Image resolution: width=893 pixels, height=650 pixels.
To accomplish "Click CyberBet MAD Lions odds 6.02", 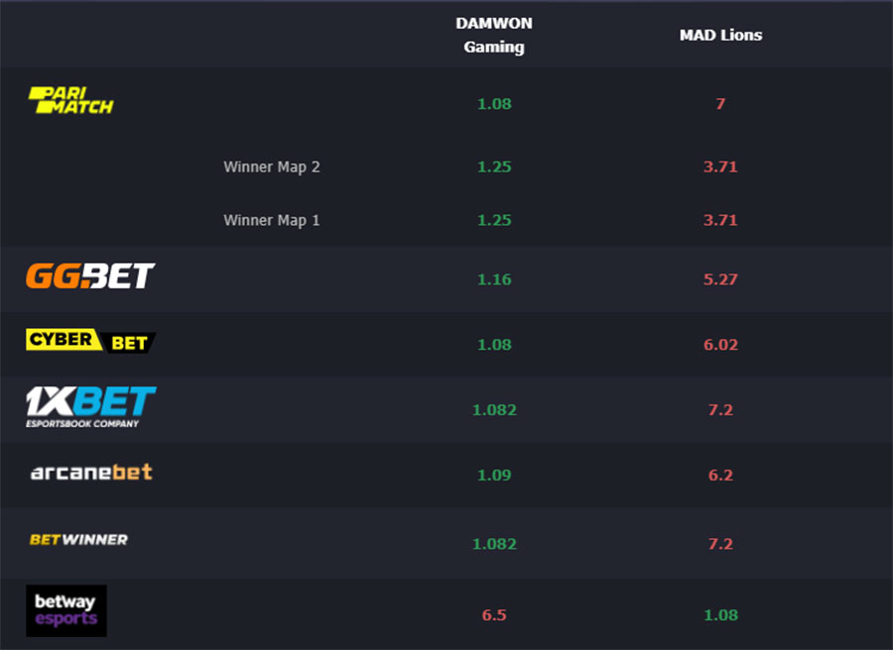I will pyautogui.click(x=720, y=345).
